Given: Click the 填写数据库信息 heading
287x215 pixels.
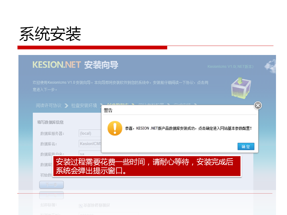Looking at the screenshot, I should (50, 122).
